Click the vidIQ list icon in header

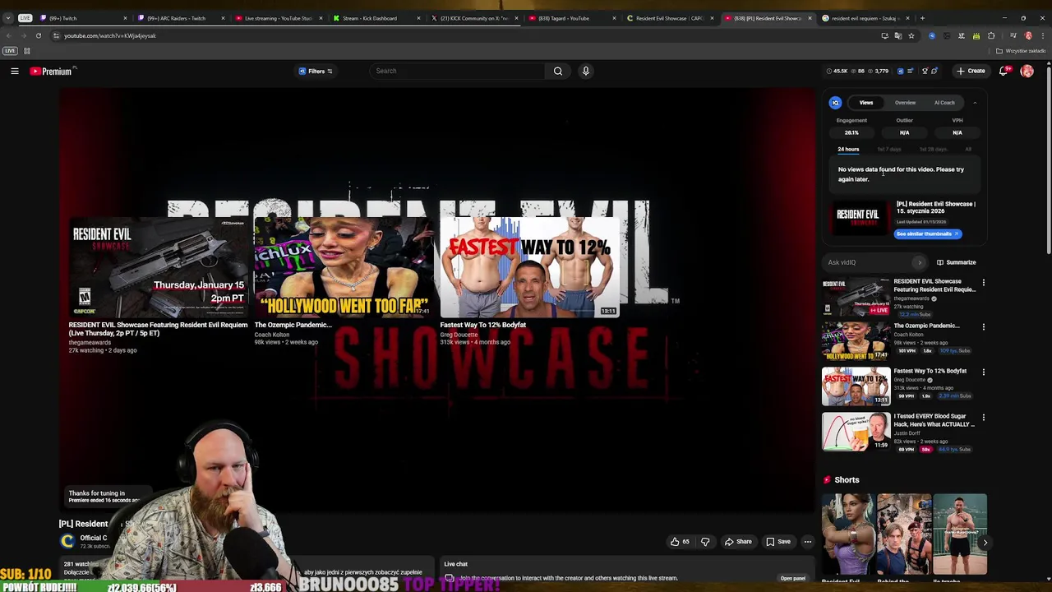pos(910,72)
